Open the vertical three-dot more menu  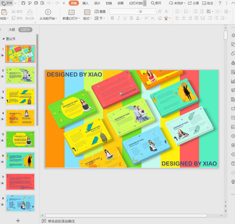[x=227, y=3]
